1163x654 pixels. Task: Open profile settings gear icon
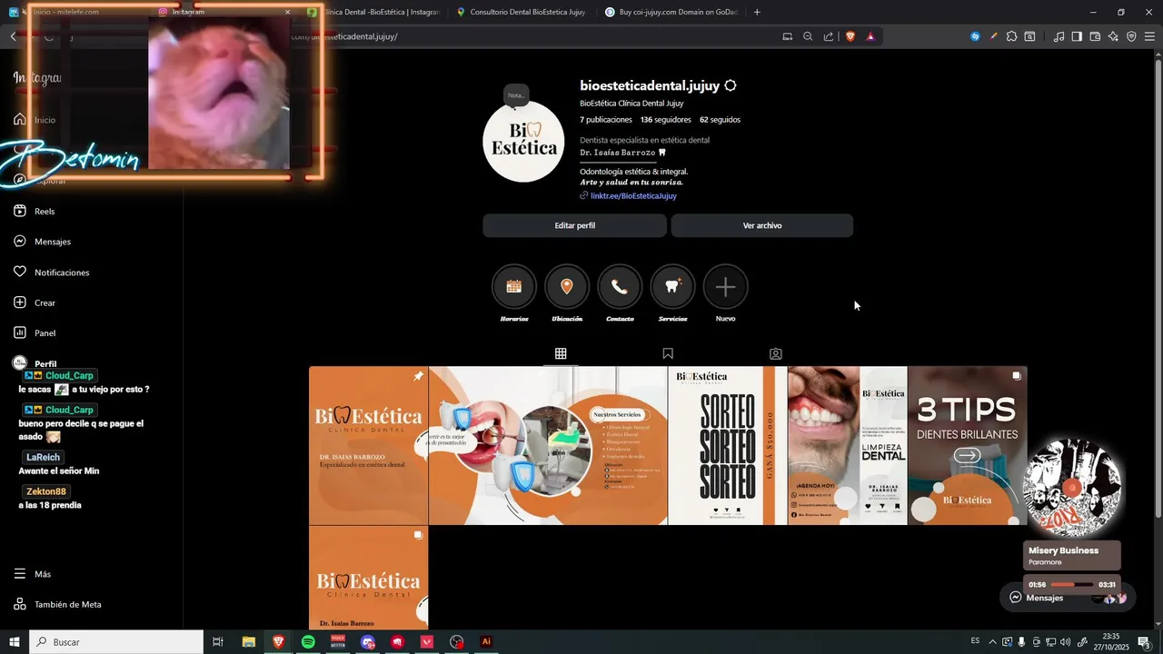click(731, 85)
